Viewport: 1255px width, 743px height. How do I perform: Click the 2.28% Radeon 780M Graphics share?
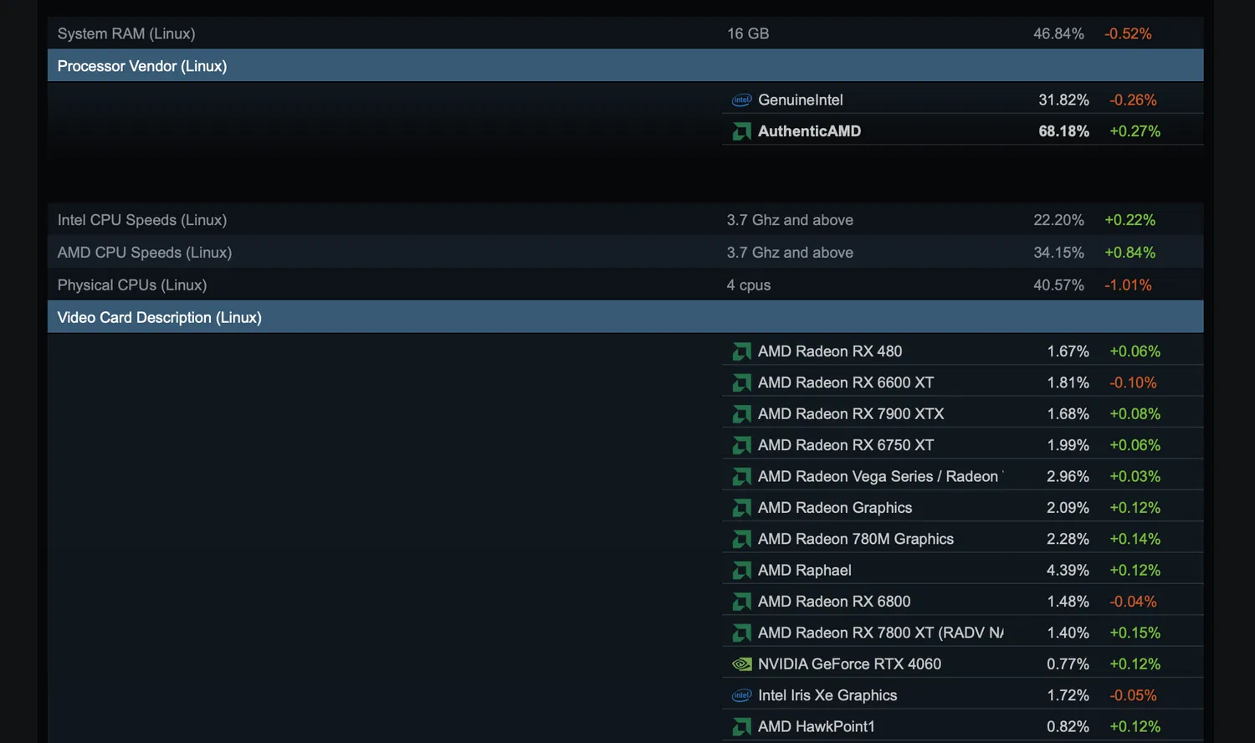[x=1068, y=539]
